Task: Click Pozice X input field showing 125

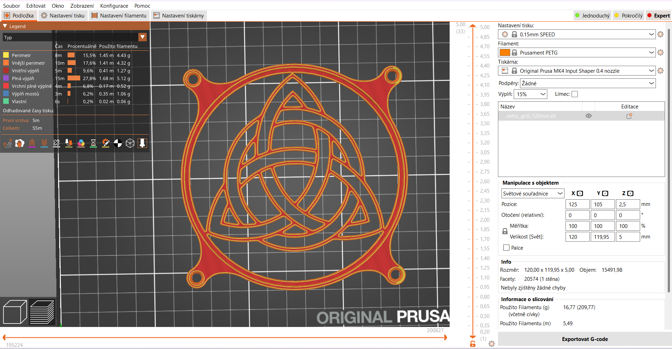Action: tap(577, 204)
